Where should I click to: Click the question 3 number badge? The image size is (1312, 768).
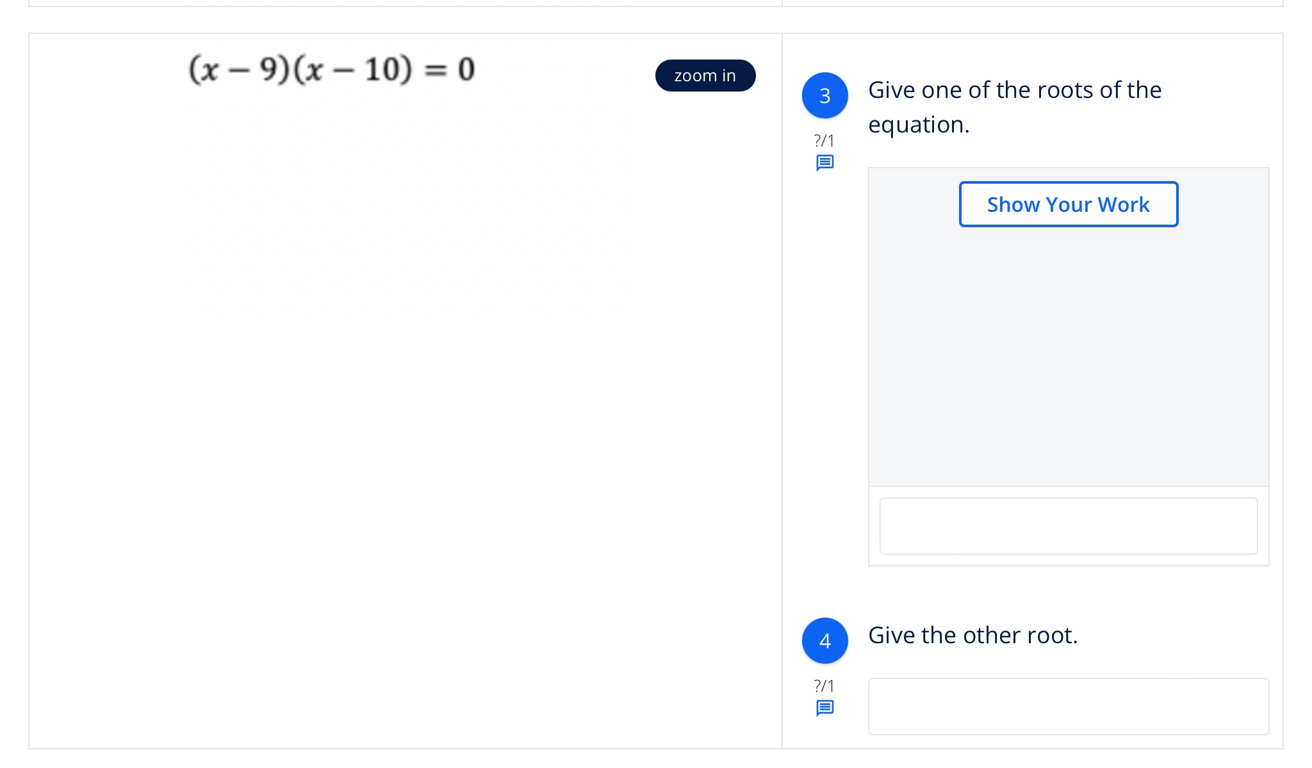(825, 96)
